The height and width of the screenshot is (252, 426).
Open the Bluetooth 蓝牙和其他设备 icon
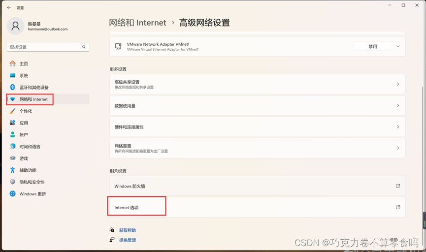(x=12, y=87)
